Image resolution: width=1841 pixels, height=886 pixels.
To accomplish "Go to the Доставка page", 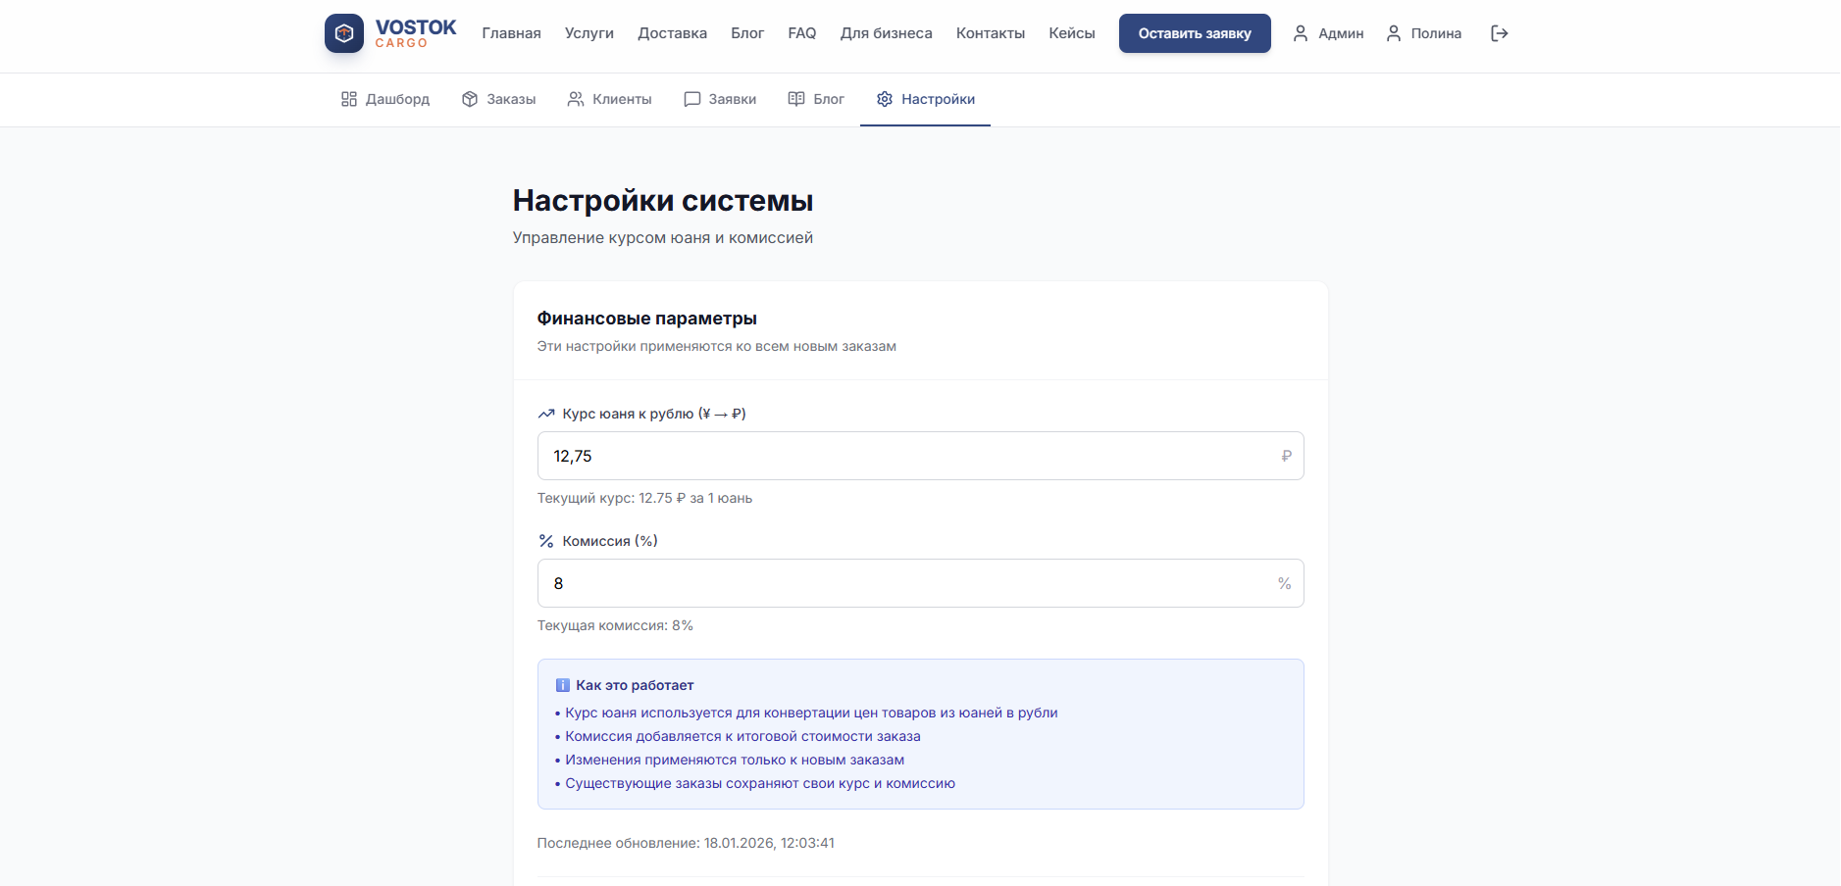I will click(672, 33).
